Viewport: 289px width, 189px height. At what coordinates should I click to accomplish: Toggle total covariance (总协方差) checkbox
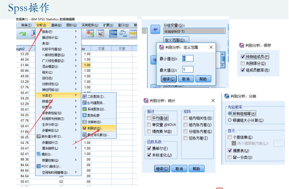tap(185, 138)
